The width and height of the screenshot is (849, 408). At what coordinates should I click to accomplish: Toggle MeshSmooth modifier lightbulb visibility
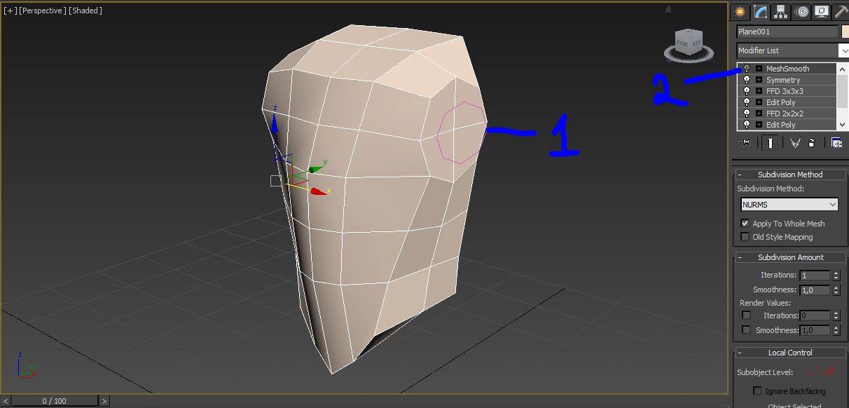pos(747,69)
